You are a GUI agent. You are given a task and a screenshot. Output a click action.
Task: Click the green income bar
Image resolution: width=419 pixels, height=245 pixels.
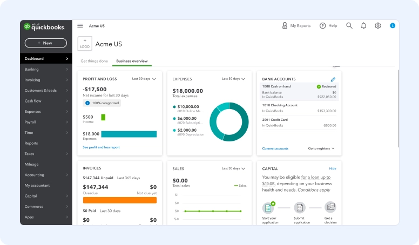pyautogui.click(x=103, y=117)
